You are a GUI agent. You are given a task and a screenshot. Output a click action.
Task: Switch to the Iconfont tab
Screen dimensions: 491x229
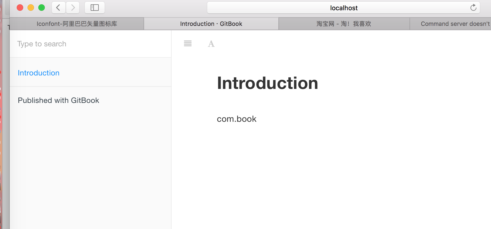(x=77, y=24)
